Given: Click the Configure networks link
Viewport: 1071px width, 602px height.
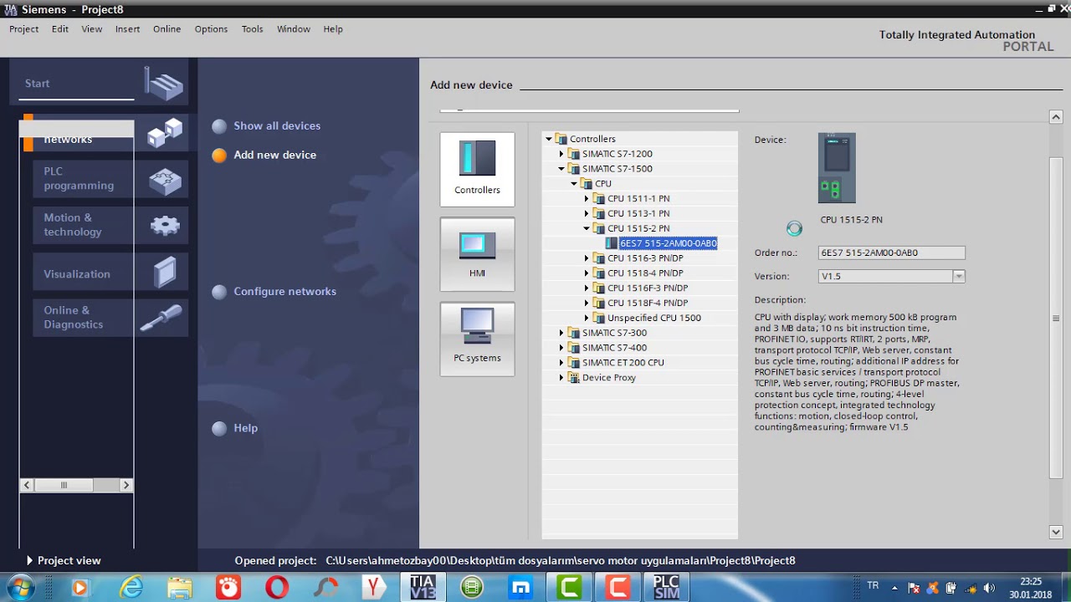Looking at the screenshot, I should click(284, 292).
